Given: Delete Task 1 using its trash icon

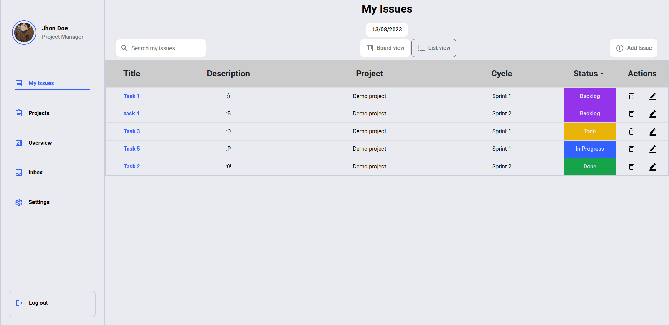Looking at the screenshot, I should 631,96.
